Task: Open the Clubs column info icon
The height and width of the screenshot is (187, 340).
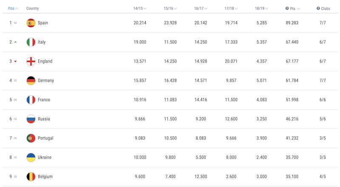Action: pyautogui.click(x=318, y=8)
